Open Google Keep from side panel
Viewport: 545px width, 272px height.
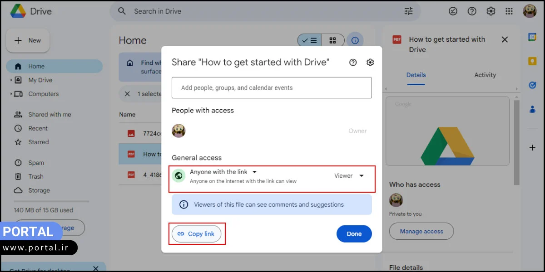pos(532,61)
